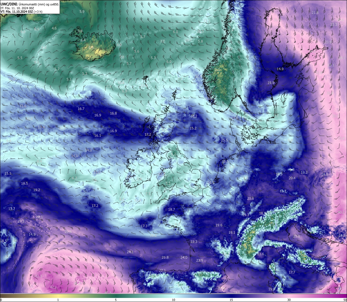Click the 42.3 value in the southwest Atlantic
Screen dimensions: 347x302
(39, 276)
